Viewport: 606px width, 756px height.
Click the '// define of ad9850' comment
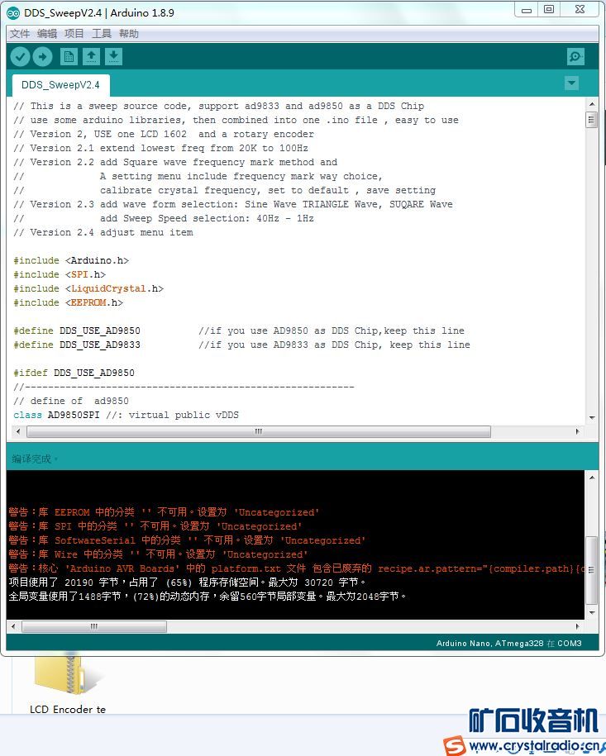(71, 401)
